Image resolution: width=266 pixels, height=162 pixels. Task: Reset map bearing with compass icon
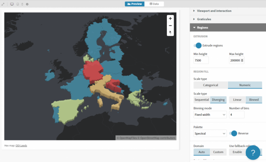point(170,32)
